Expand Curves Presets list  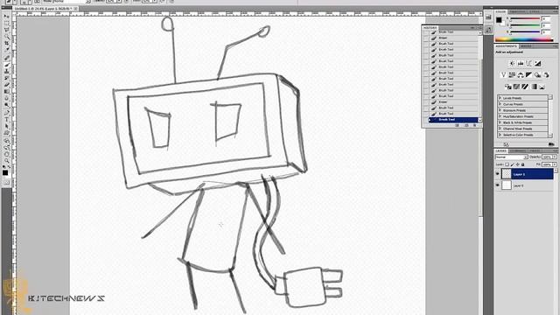(500, 104)
